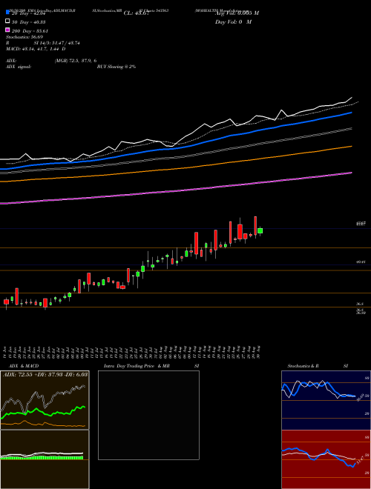Image resolution: width=371 pixels, height=489 pixels.
Task: Click the '(MGR) 72.5, 37.9, 6' ADX values
Action: click(x=76, y=61)
